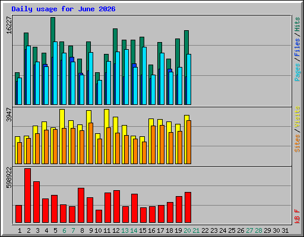Click day 8 on the x-axis

82,230
